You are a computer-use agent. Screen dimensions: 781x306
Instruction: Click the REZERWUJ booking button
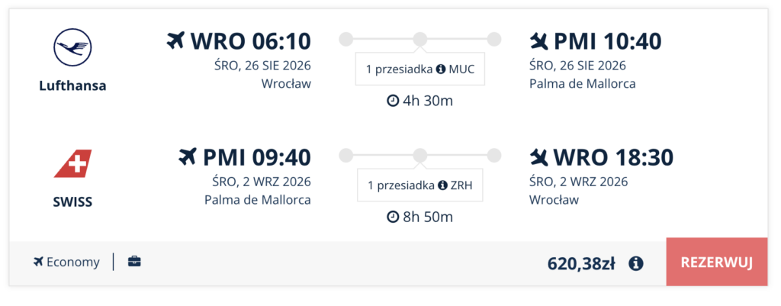click(717, 263)
